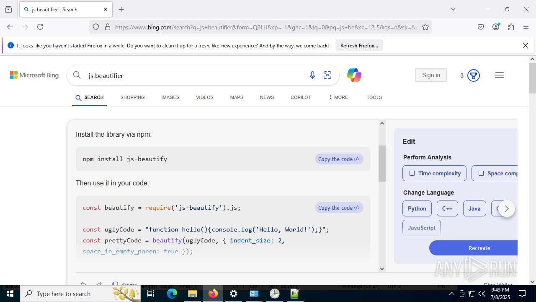Image resolution: width=536 pixels, height=302 pixels.
Task: Switch to the COPILOT tab
Action: [301, 97]
